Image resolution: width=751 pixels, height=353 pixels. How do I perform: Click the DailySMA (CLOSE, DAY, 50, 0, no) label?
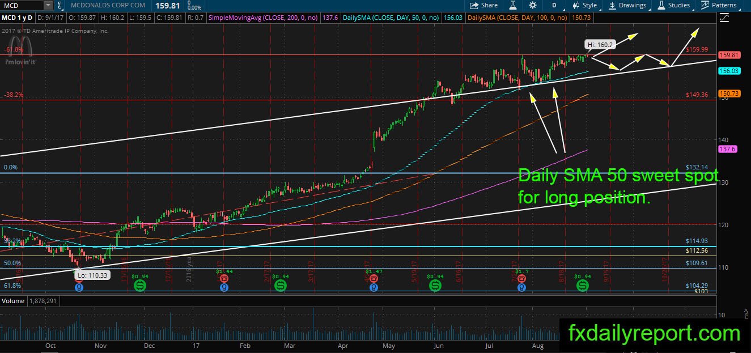tap(392, 18)
